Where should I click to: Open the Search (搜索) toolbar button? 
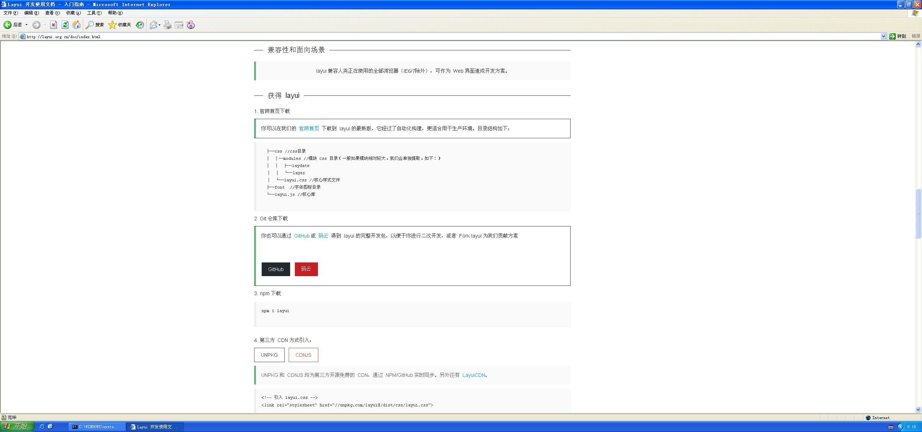click(95, 25)
